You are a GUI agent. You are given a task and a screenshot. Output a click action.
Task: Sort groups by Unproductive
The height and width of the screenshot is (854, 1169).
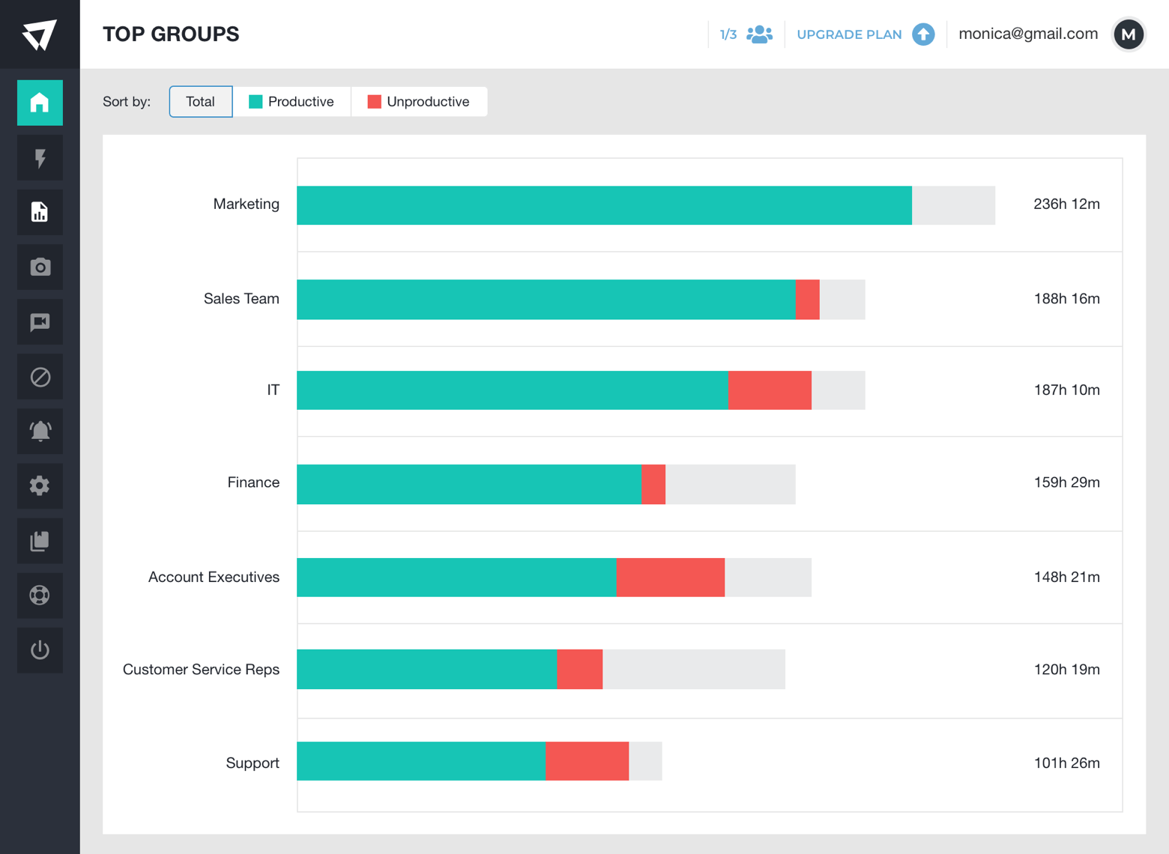420,102
